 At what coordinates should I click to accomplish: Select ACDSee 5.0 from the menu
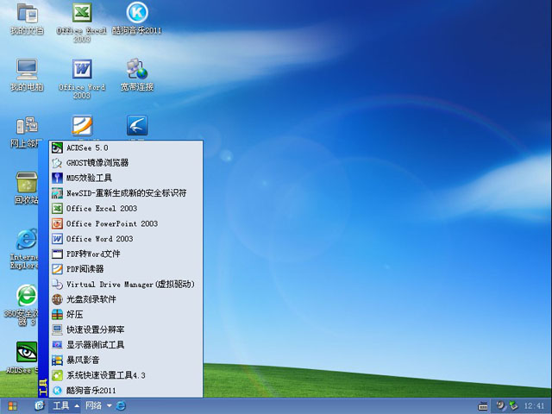(87, 147)
